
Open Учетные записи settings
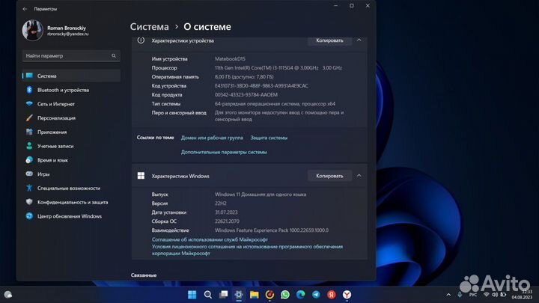tap(71, 147)
